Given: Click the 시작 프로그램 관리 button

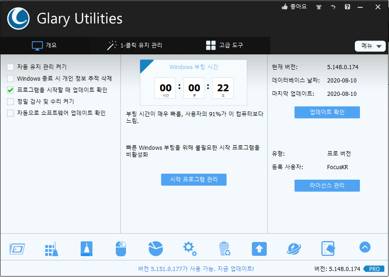Looking at the screenshot, I should click(194, 180).
